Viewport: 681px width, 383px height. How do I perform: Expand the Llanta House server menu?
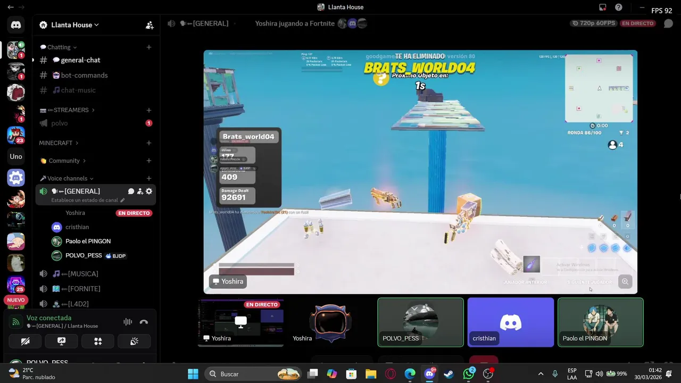[x=75, y=25]
